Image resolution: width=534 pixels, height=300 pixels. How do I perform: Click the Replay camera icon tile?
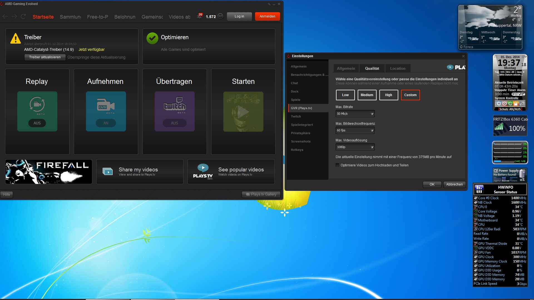click(x=37, y=105)
